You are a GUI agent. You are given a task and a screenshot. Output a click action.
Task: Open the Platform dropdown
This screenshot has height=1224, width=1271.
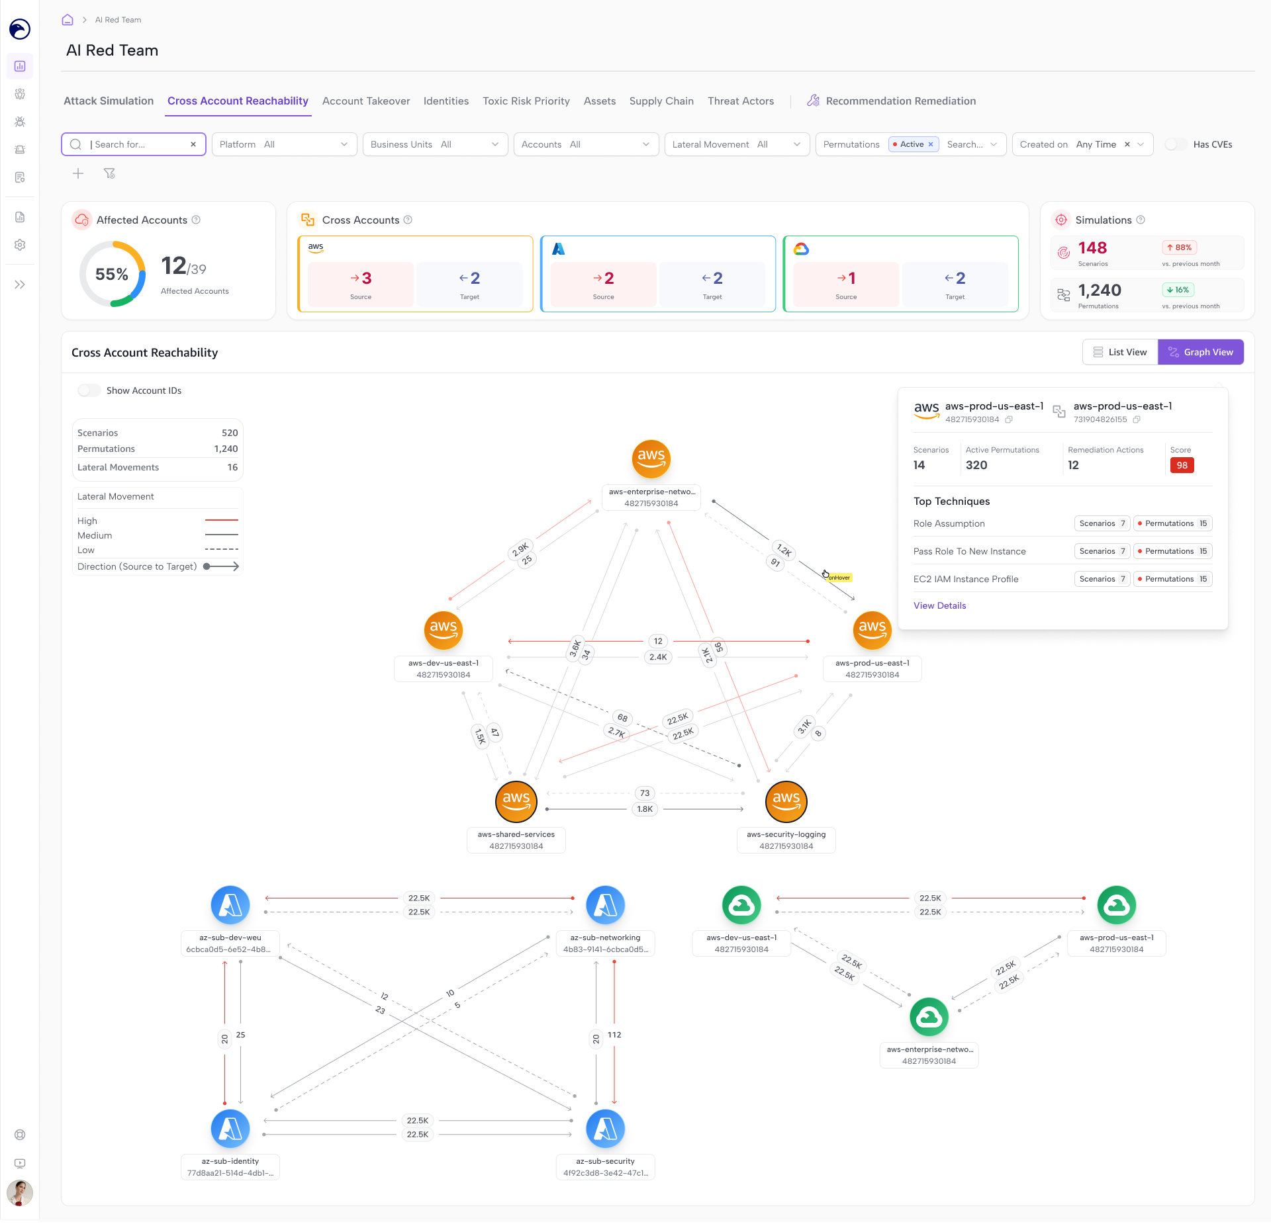(285, 144)
